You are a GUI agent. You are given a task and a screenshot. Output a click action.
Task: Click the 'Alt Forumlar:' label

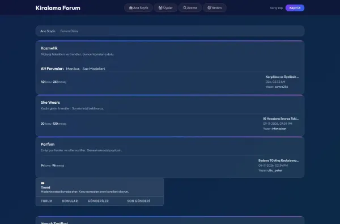click(52, 69)
